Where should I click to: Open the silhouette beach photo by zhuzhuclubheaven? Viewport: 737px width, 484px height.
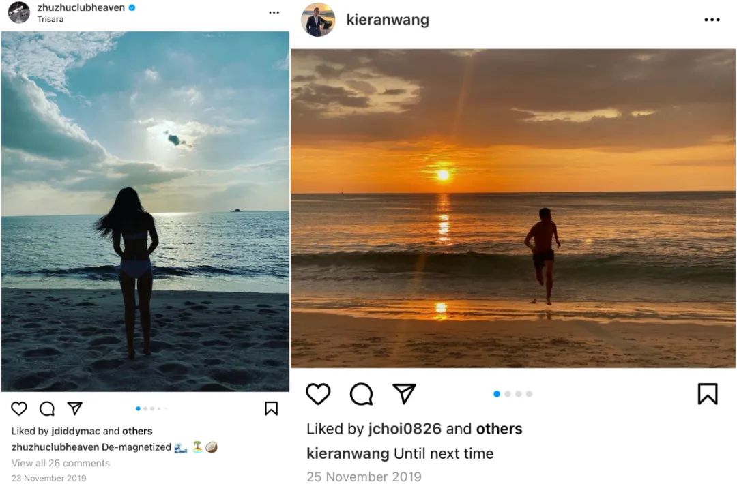coord(145,211)
